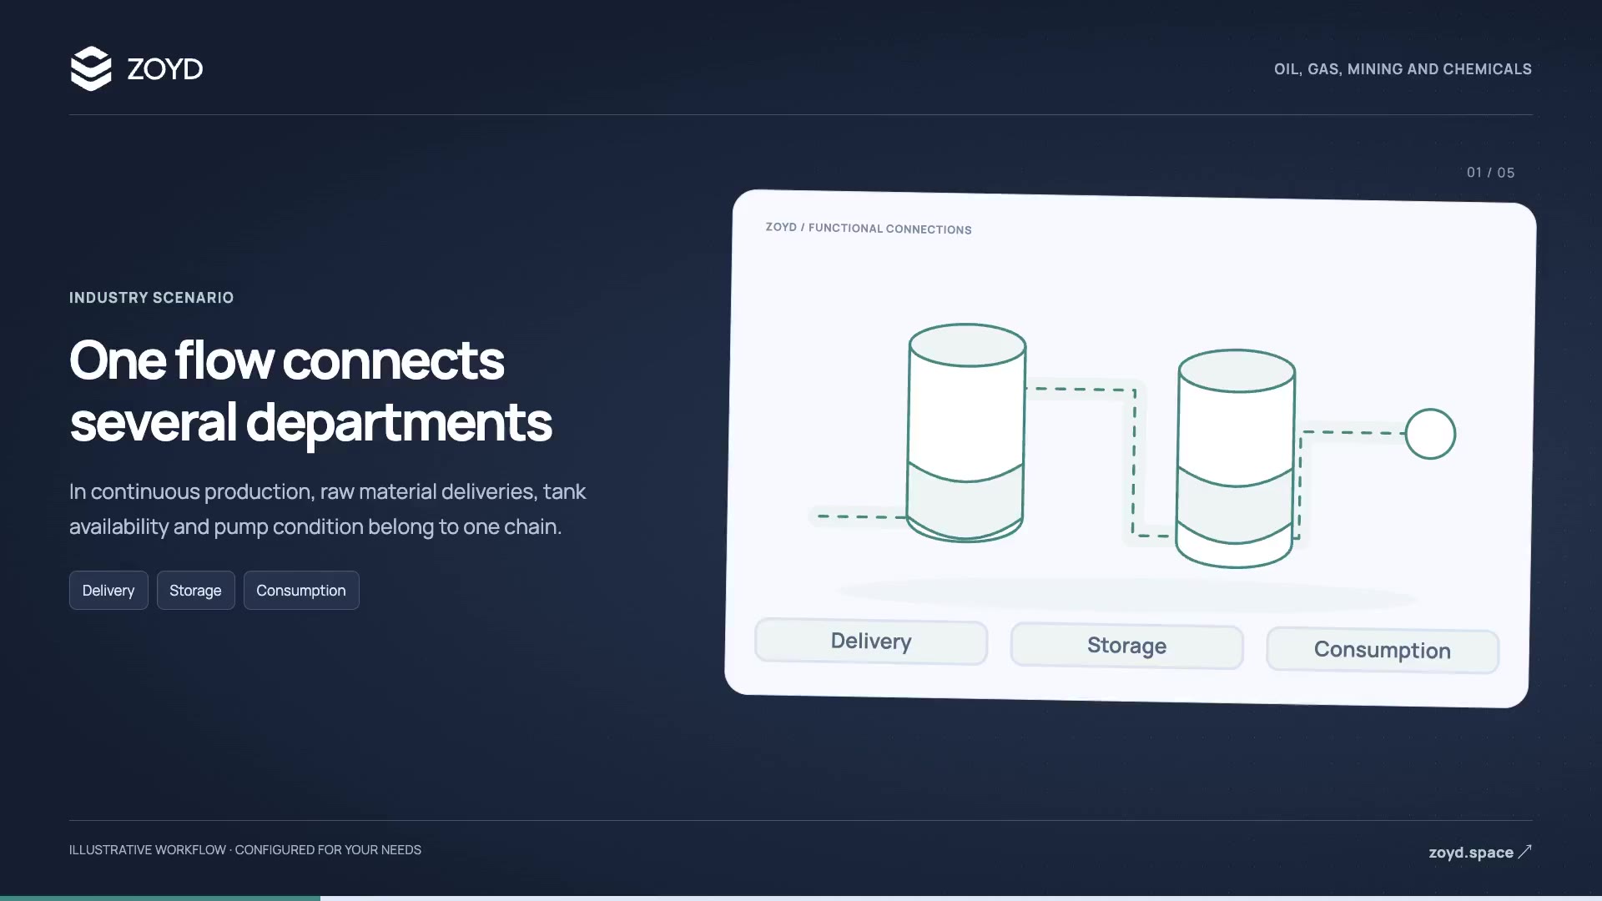Select the first tank cylinder illustration
Screen dimensions: 1602x901
pyautogui.click(x=966, y=433)
